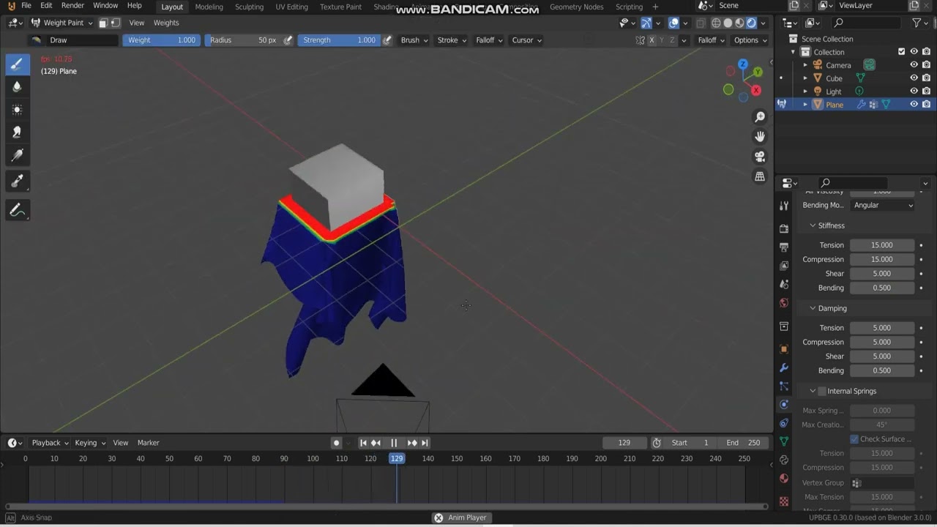
Task: Open the Marker menu in timeline
Action: click(x=149, y=443)
